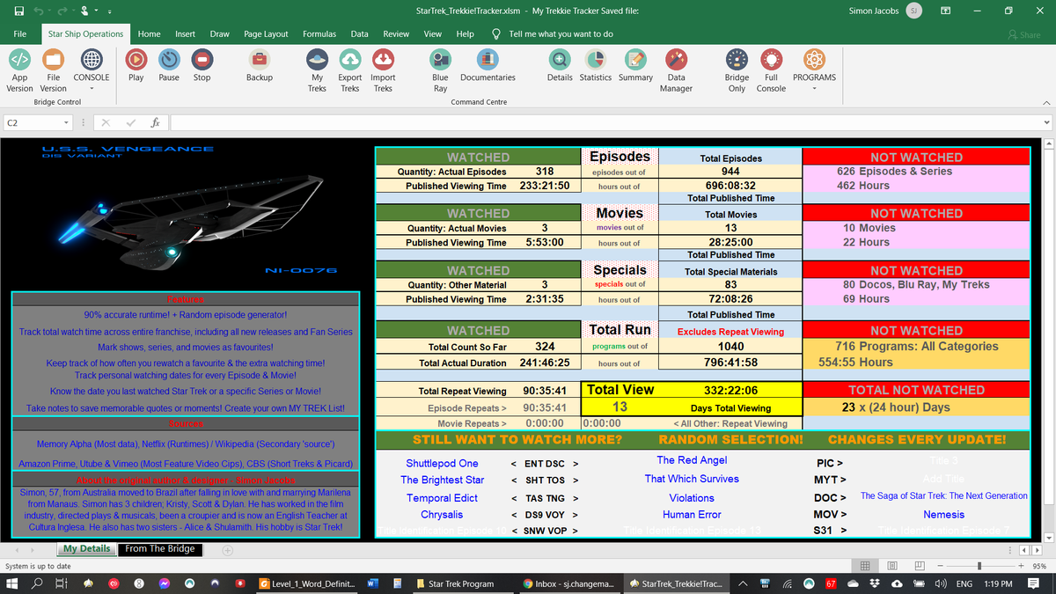1056x594 pixels.
Task: Open Ribbon Display Options icon
Action: tap(946, 11)
